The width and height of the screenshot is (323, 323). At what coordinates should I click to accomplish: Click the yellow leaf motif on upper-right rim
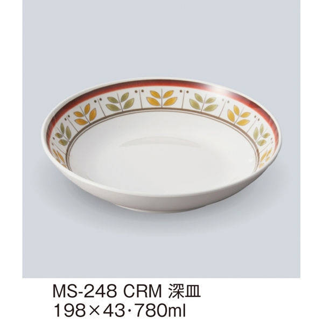(238, 115)
